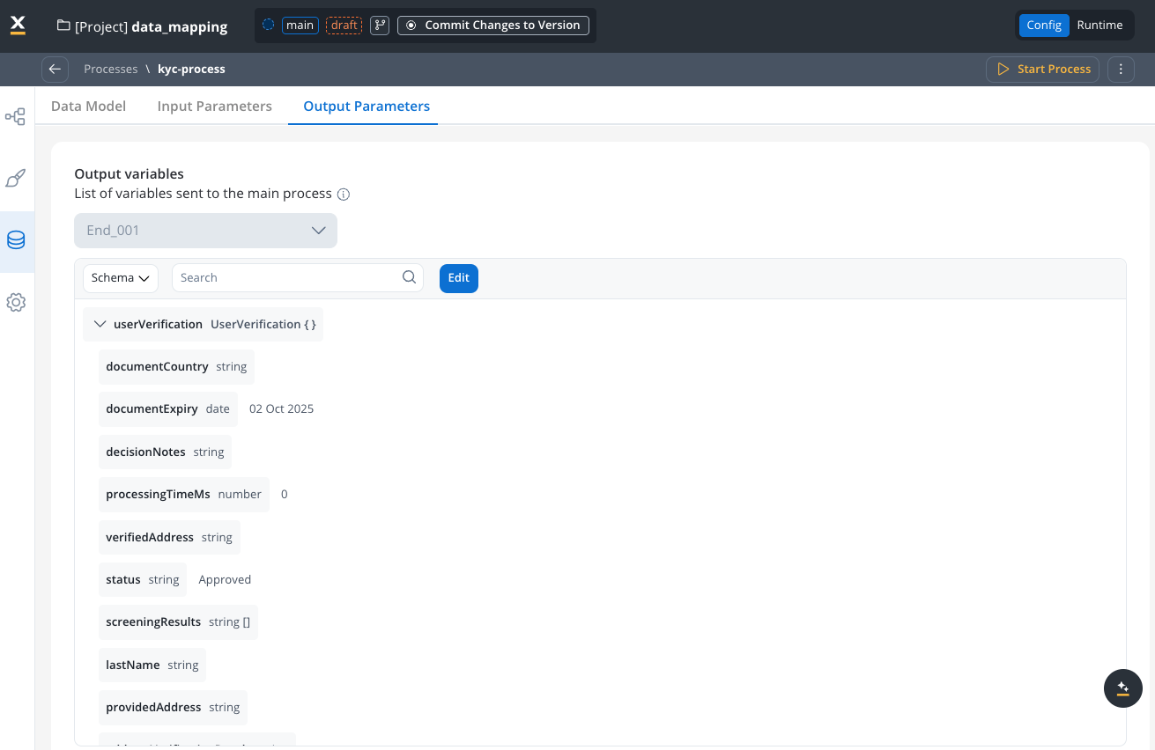1155x750 pixels.
Task: Click the data_mapping project title
Action: (x=180, y=26)
